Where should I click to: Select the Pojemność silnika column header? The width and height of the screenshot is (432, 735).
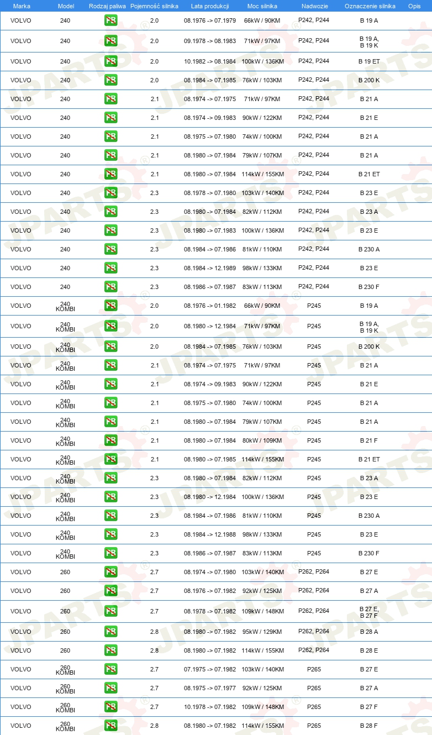(x=154, y=6)
